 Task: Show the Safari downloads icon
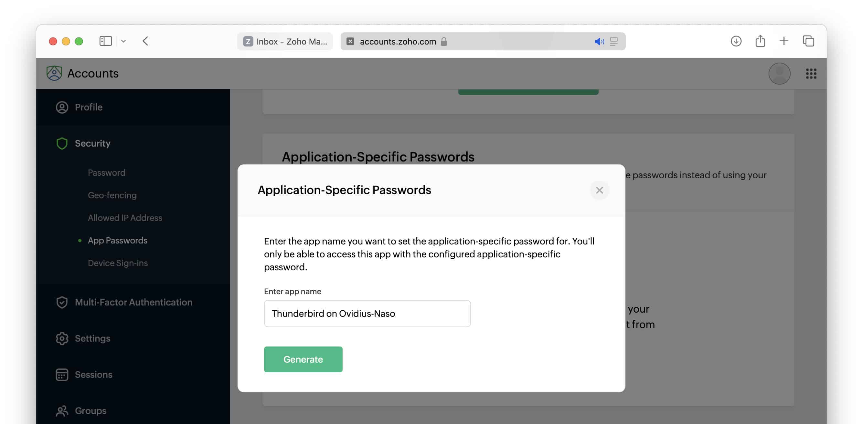click(x=736, y=41)
